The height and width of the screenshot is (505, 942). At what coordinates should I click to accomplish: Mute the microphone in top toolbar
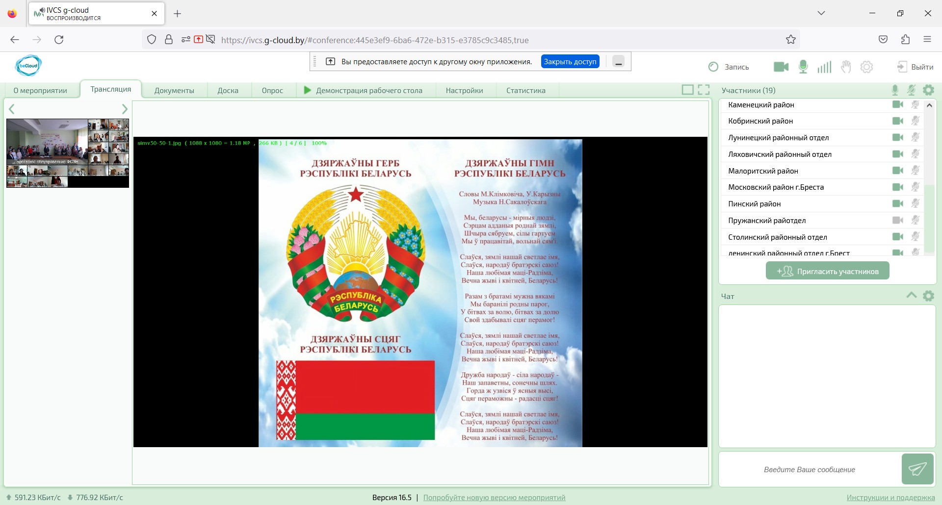click(803, 67)
